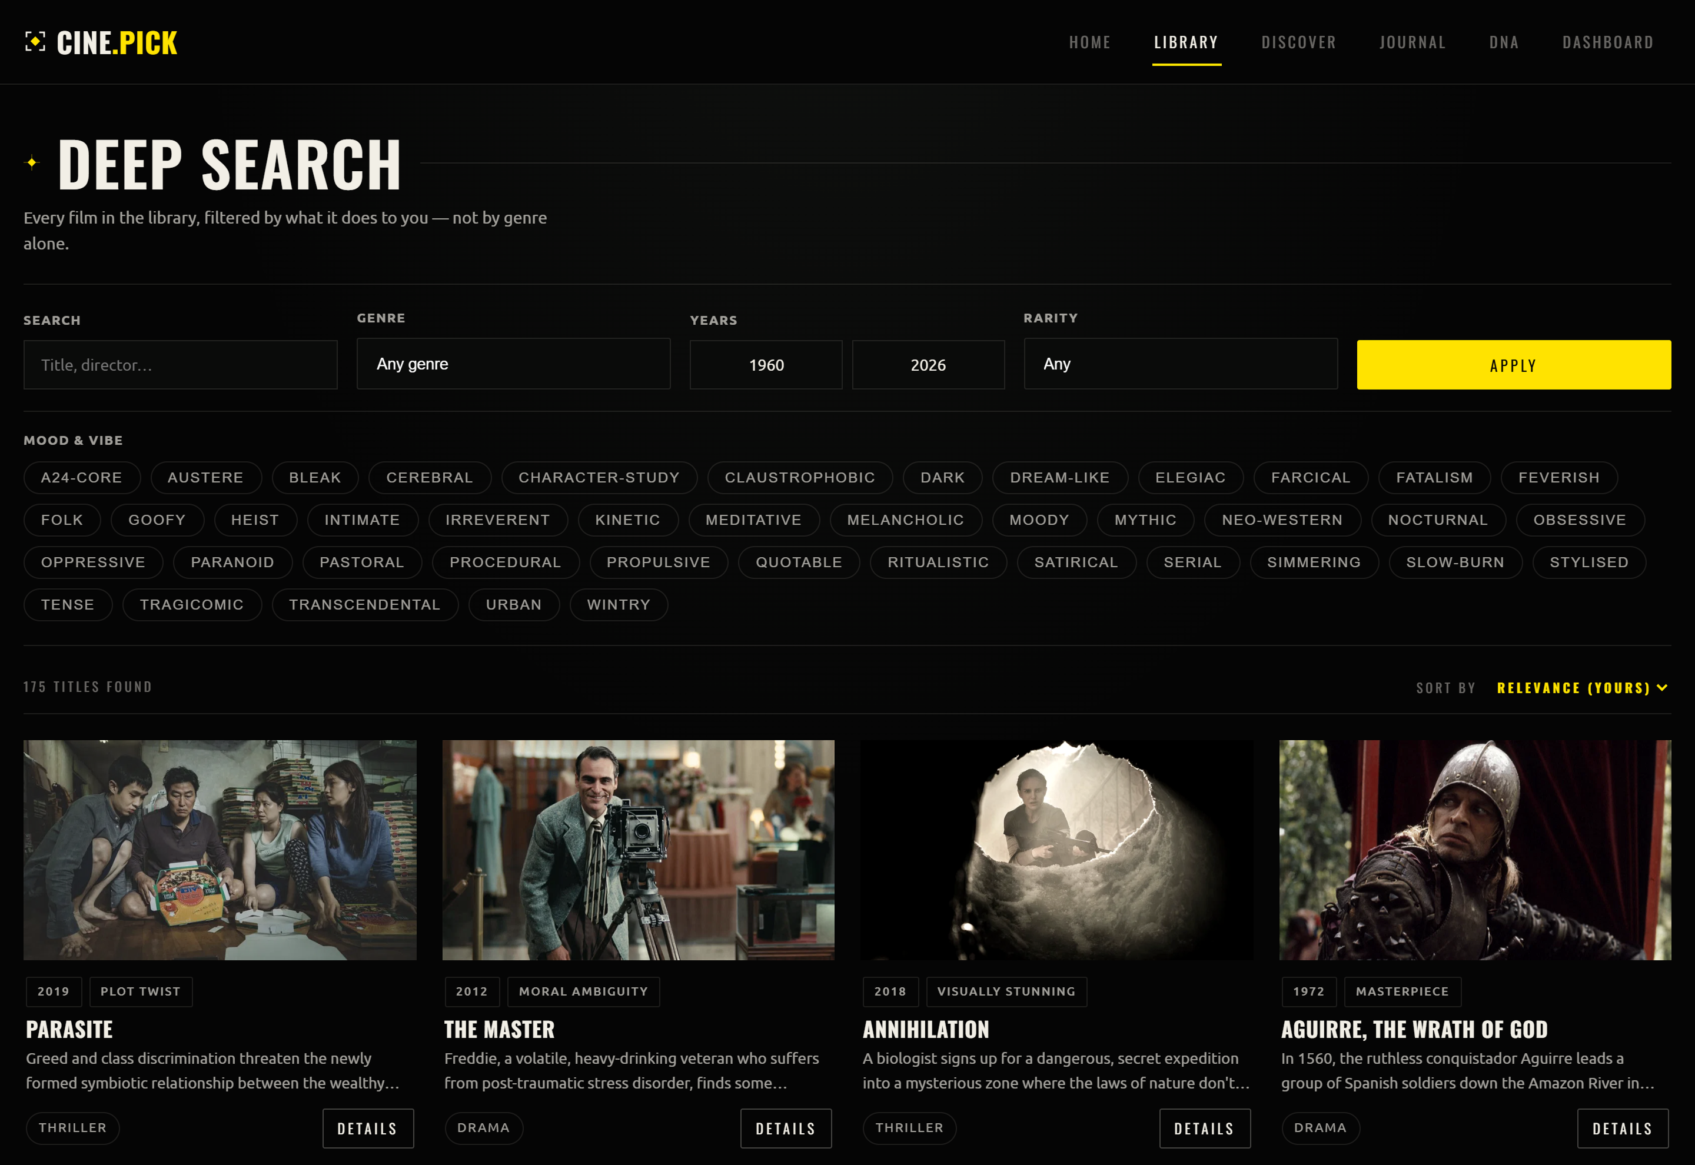The width and height of the screenshot is (1695, 1165).
Task: Toggle the FATALISM chip
Action: click(1434, 477)
